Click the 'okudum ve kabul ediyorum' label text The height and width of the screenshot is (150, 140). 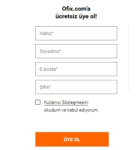[x=71, y=110]
